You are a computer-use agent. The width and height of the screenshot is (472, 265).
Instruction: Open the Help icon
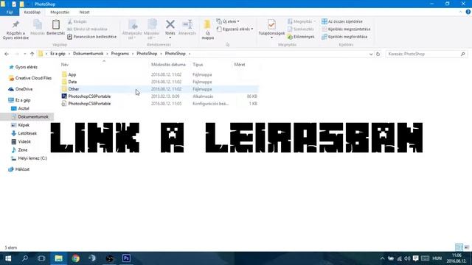pyautogui.click(x=468, y=12)
